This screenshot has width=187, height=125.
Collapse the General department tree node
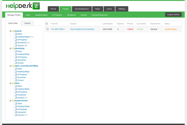[x=10, y=31]
